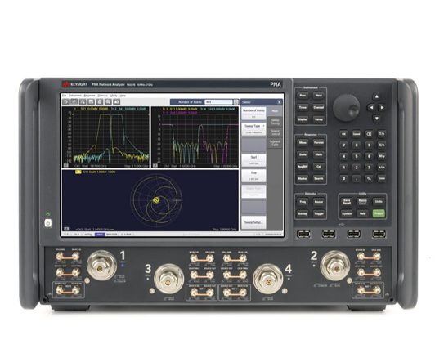This screenshot has height=340, width=435.
Task: Click the left arrow navigation key
Action: click(x=371, y=107)
